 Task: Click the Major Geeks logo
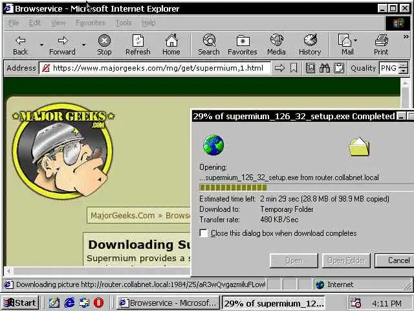[x=63, y=151]
